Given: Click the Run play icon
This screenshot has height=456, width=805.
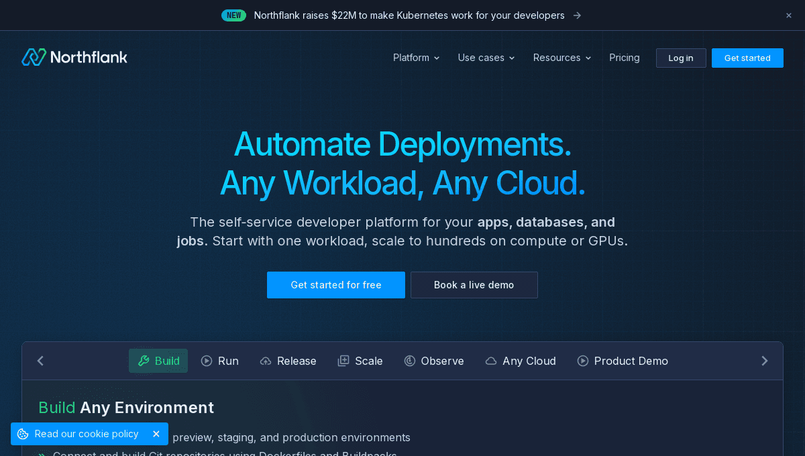Looking at the screenshot, I should (x=206, y=361).
